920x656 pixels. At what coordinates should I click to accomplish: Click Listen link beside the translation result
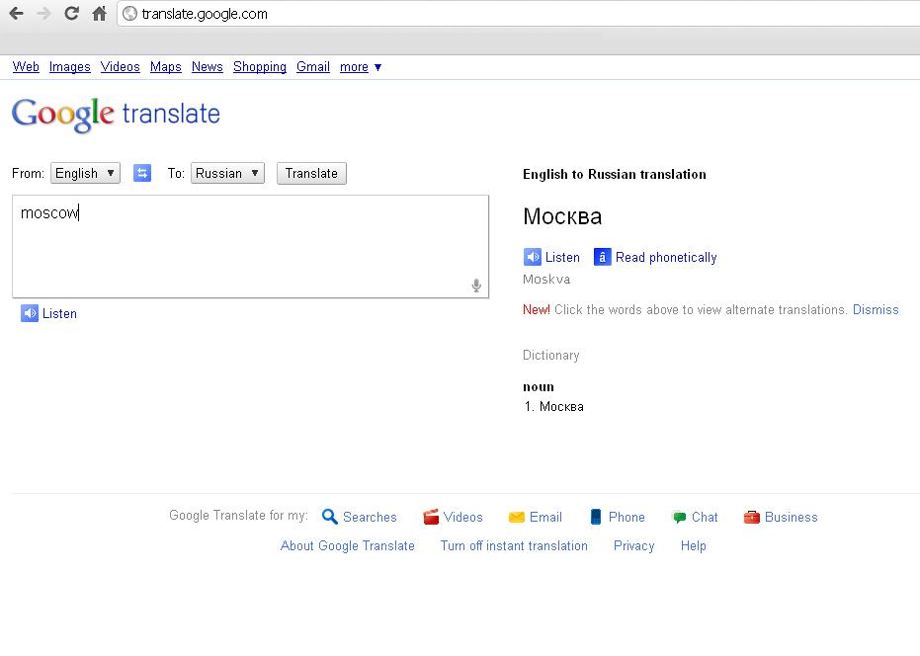coord(562,257)
